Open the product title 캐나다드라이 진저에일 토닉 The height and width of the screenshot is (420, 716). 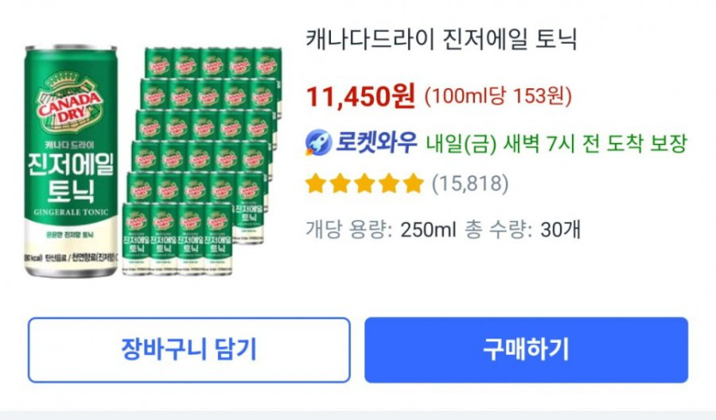pos(441,39)
